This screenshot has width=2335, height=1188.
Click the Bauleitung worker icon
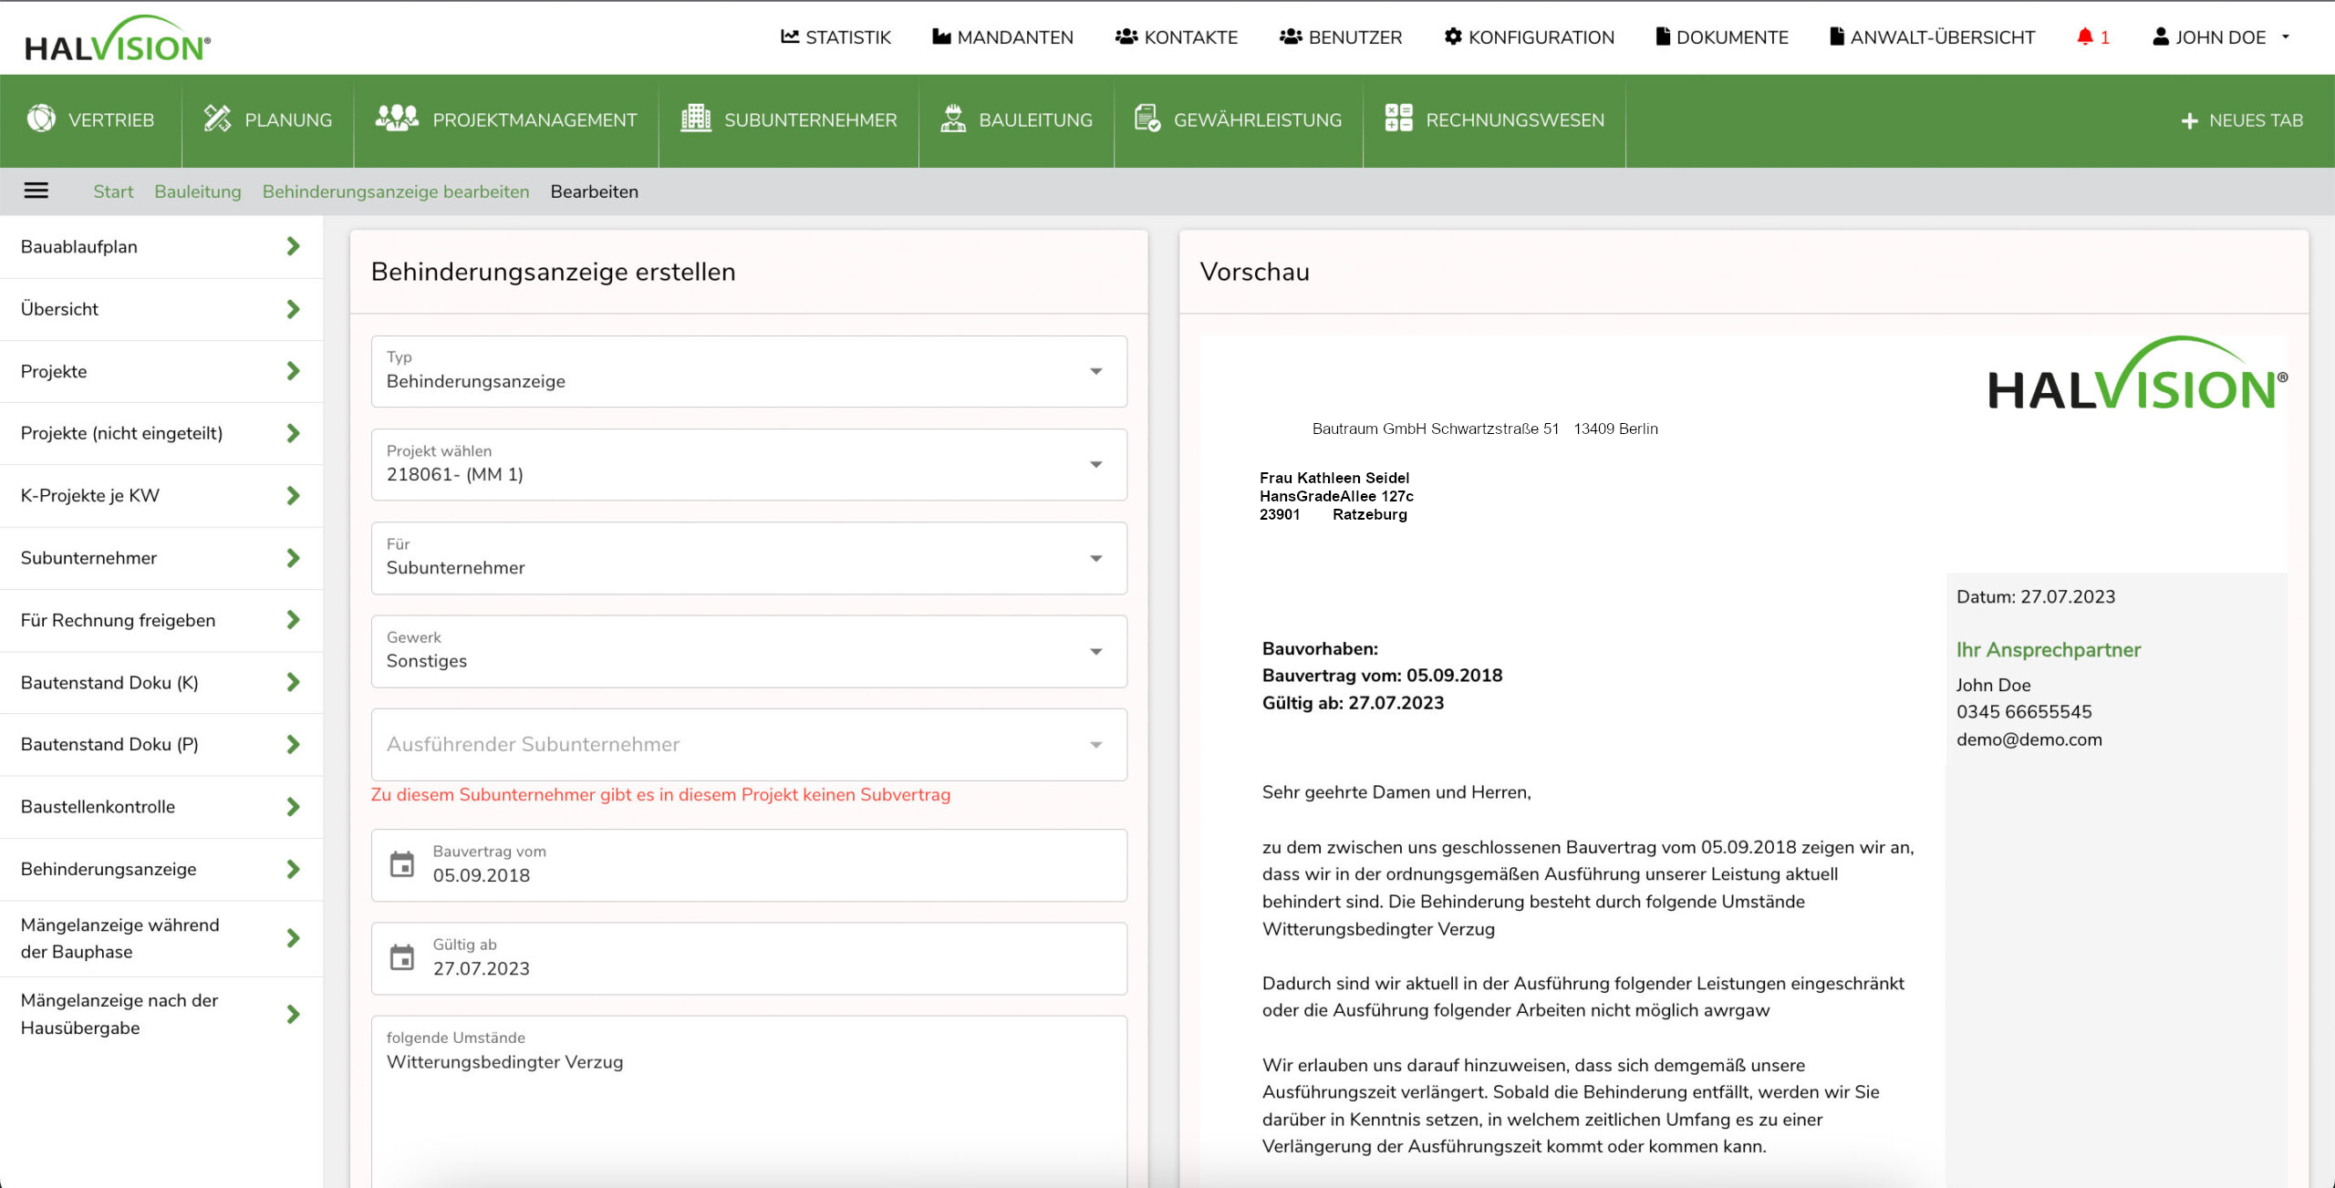(x=953, y=119)
